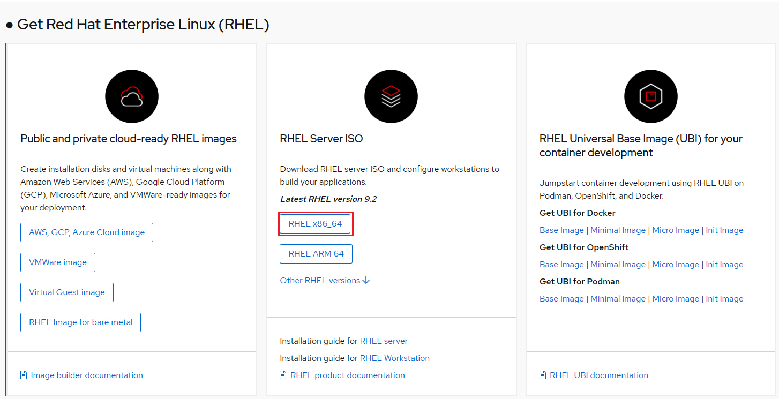
Task: Open the RHEL server installation guide
Action: pos(384,341)
